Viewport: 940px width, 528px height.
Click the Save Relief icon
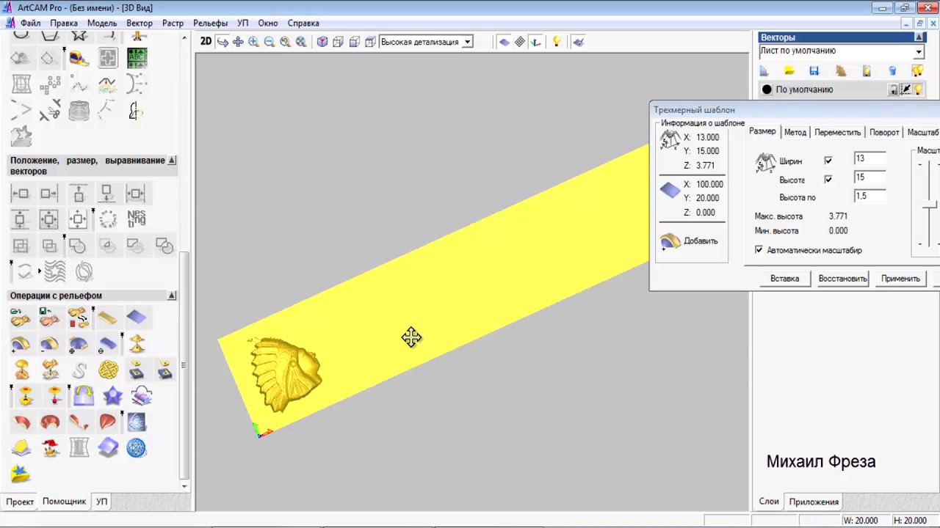[50, 318]
